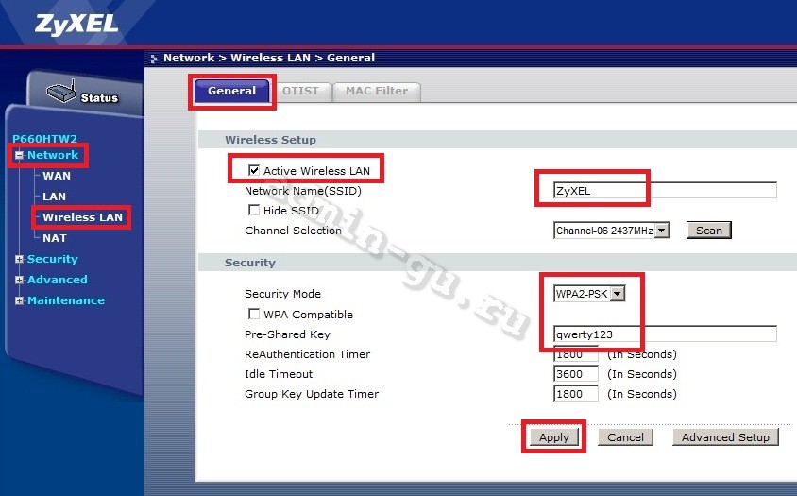Open WAN in the Network menu
797x496 pixels.
57,176
